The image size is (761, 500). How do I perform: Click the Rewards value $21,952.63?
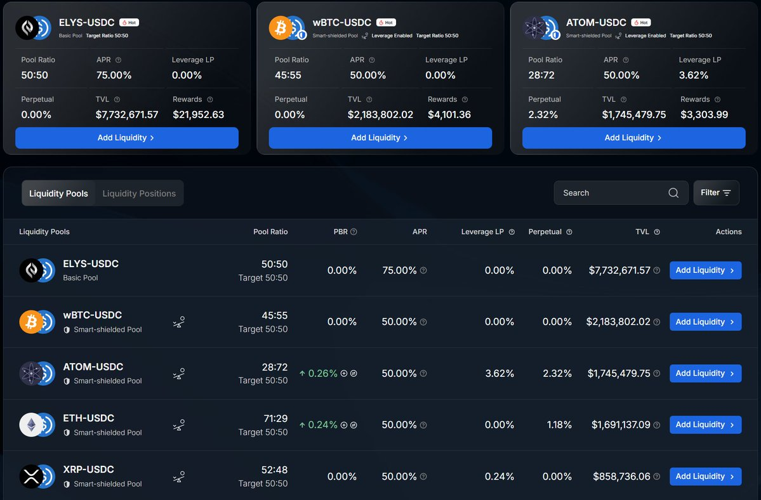click(x=199, y=114)
